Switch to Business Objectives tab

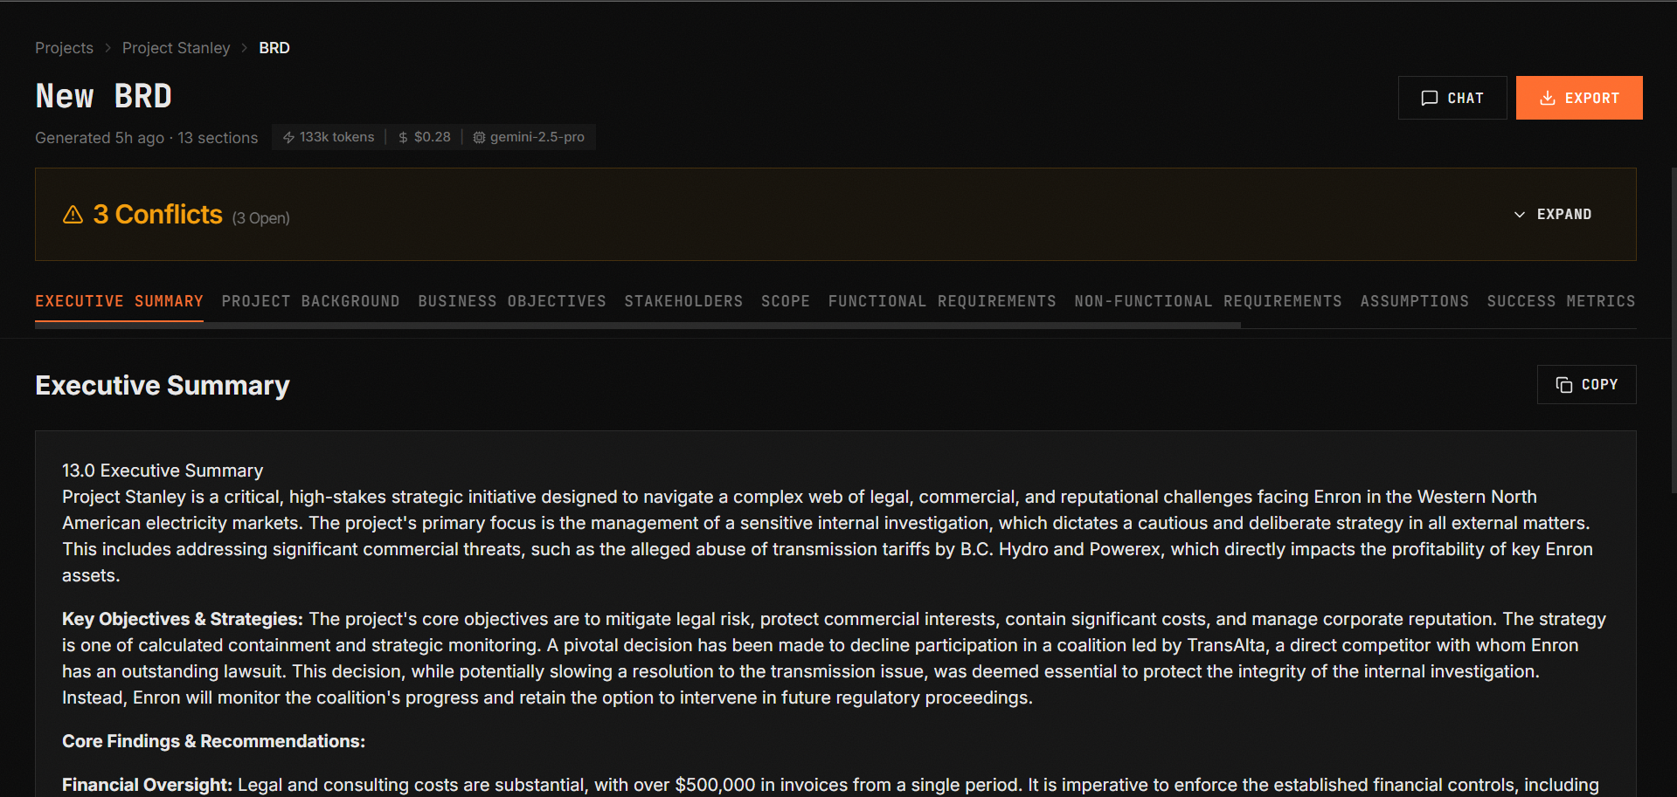[x=511, y=301]
